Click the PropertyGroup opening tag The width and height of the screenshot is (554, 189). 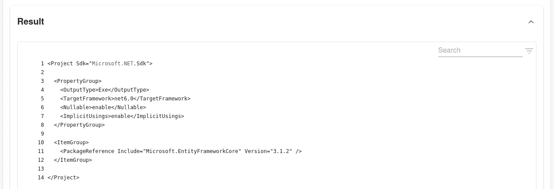click(78, 81)
